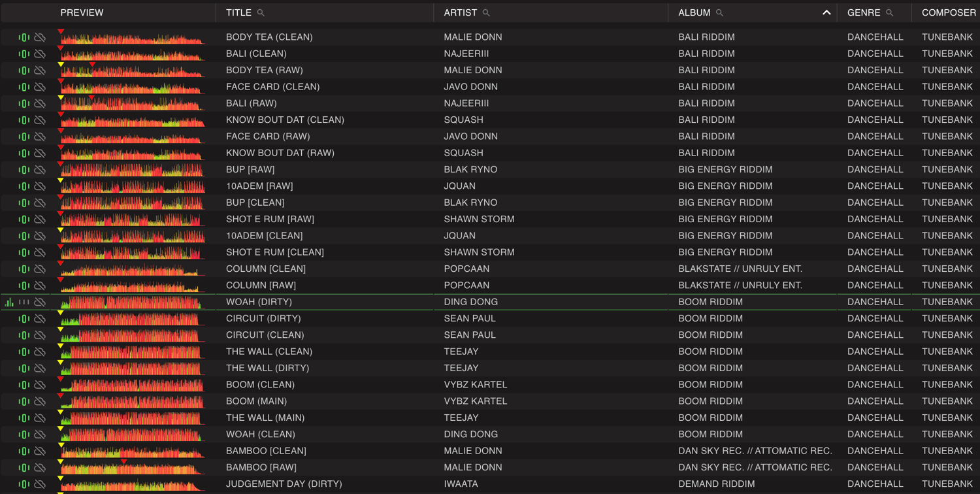Click the cloud-off icon in the WOAH (CLEAN) row
Screen dimensions: 980x494
tap(40, 435)
